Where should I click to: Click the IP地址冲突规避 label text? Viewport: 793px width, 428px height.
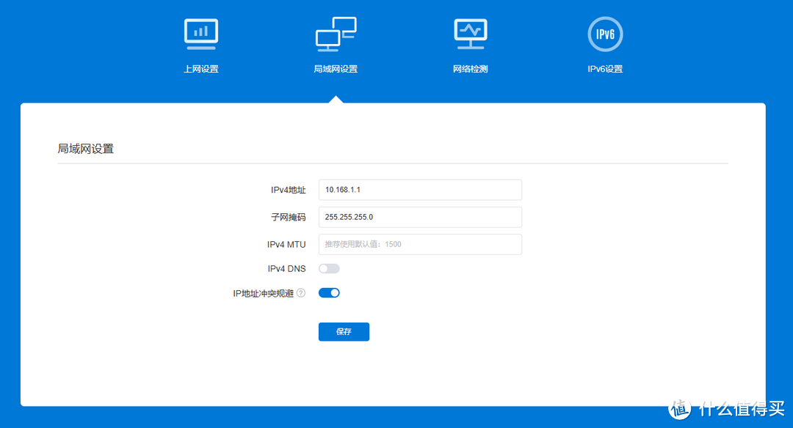point(263,293)
